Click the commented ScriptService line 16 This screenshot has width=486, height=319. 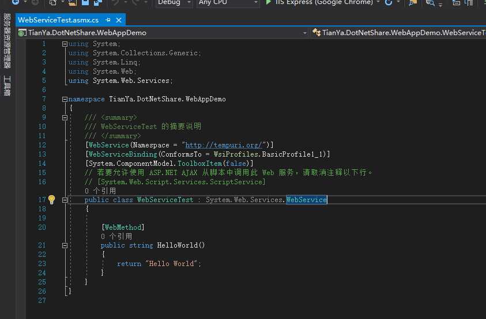[x=175, y=182]
